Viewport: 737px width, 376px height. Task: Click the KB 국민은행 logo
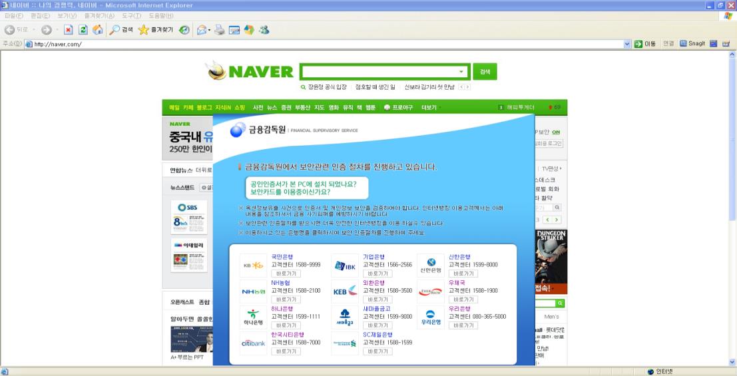click(x=254, y=266)
